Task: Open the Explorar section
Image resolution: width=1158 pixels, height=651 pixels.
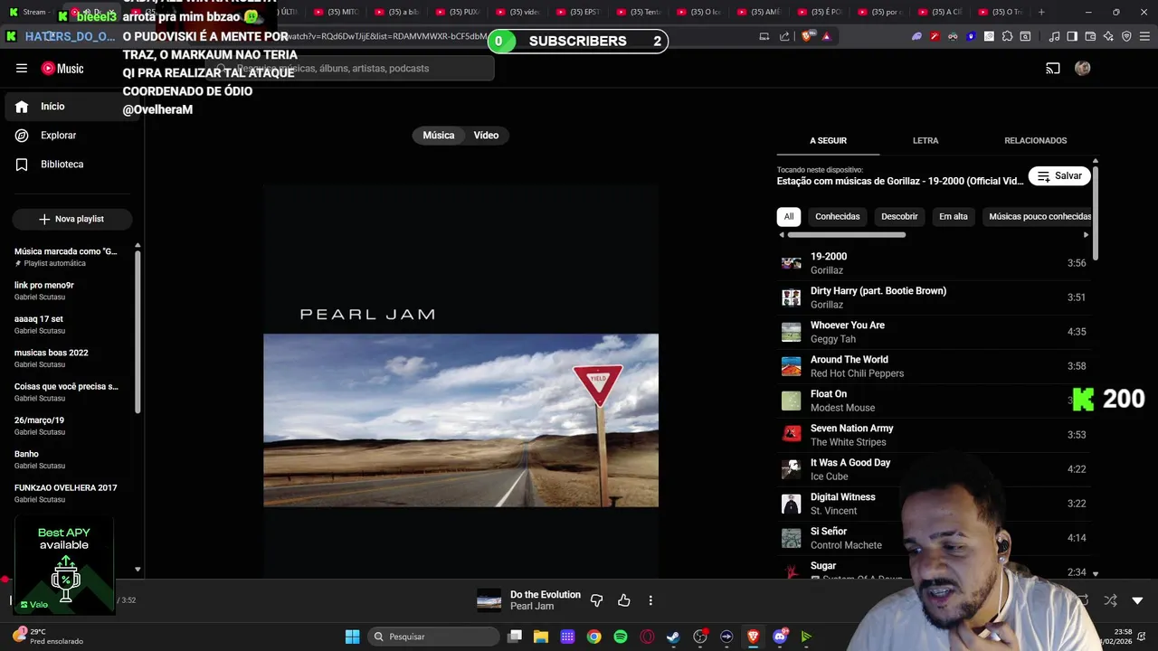Action: pyautogui.click(x=72, y=136)
